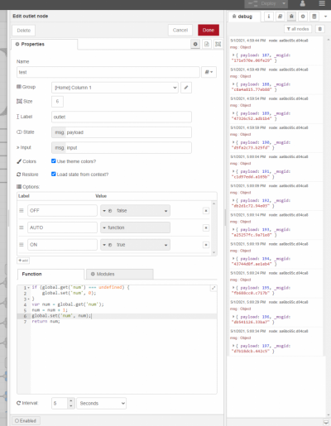Click code line 6 in function editor
Image resolution: width=331 pixels, height=426 pixels.
pos(123,316)
